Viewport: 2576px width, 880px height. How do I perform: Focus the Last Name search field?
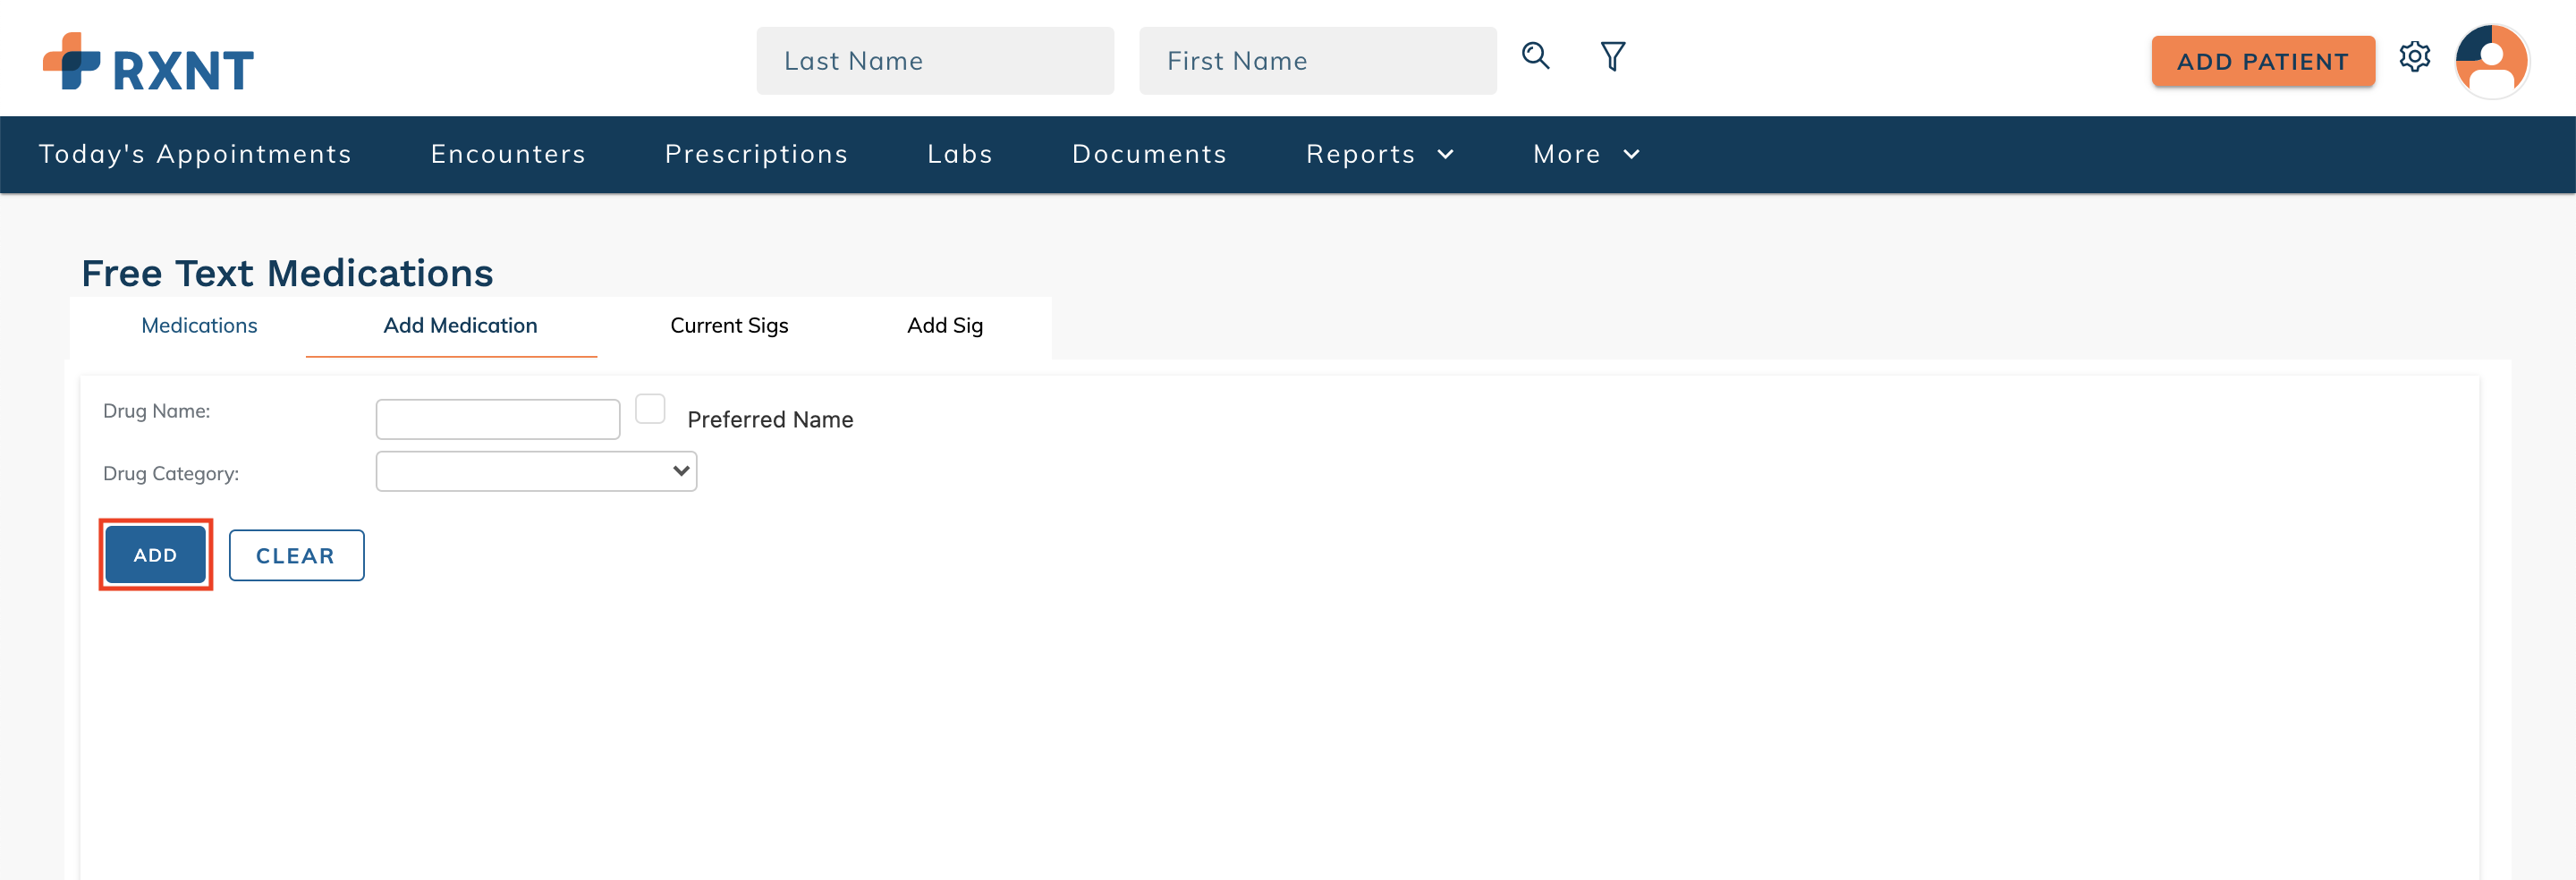[935, 61]
